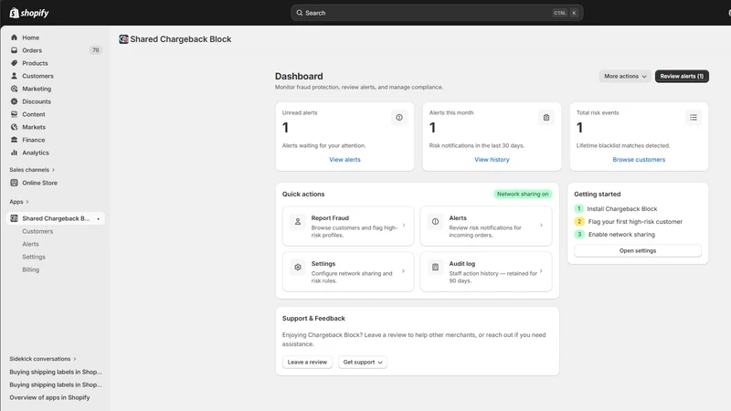Screen dimensions: 731x411
Task: Click the Analytics bar chart icon
Action: coord(14,153)
